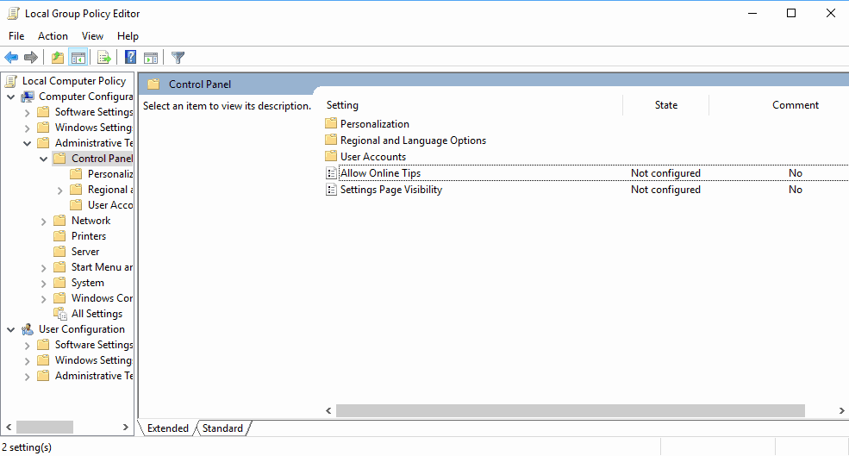Maximize the Local Group Policy Editor window
Viewport: 849px width, 456px height.
tap(791, 13)
